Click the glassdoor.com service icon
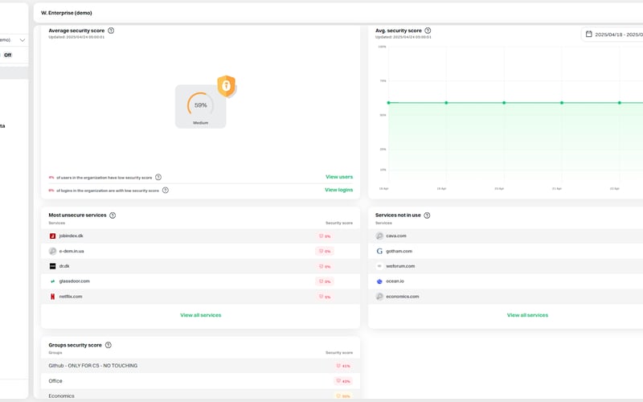 [x=52, y=281]
